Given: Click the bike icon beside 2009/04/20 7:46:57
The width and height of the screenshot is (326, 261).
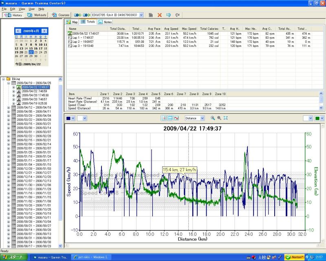Looking at the screenshot, I should (x=19, y=100).
